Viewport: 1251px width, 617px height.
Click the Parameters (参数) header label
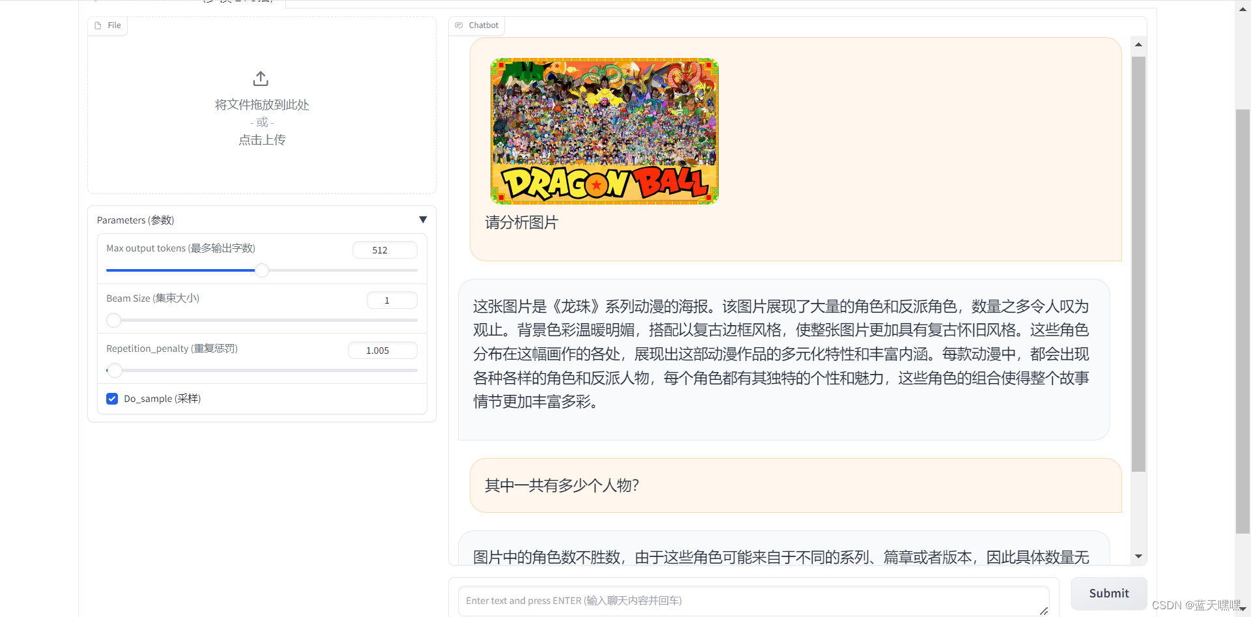pos(136,220)
